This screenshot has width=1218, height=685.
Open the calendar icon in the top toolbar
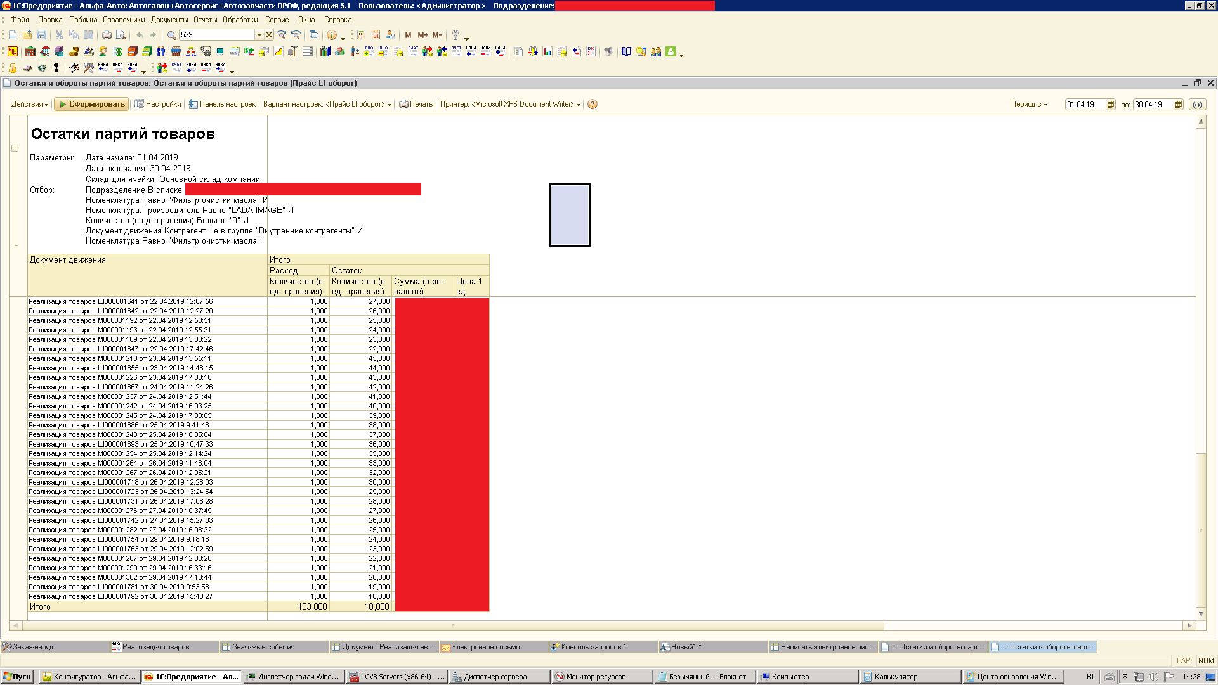point(376,35)
